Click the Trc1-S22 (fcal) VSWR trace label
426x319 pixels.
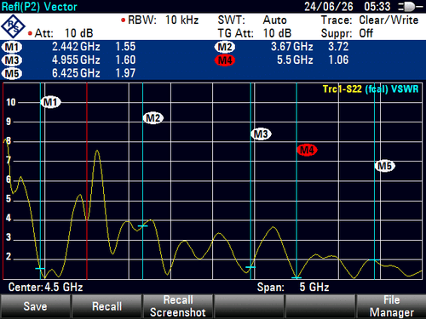(371, 89)
